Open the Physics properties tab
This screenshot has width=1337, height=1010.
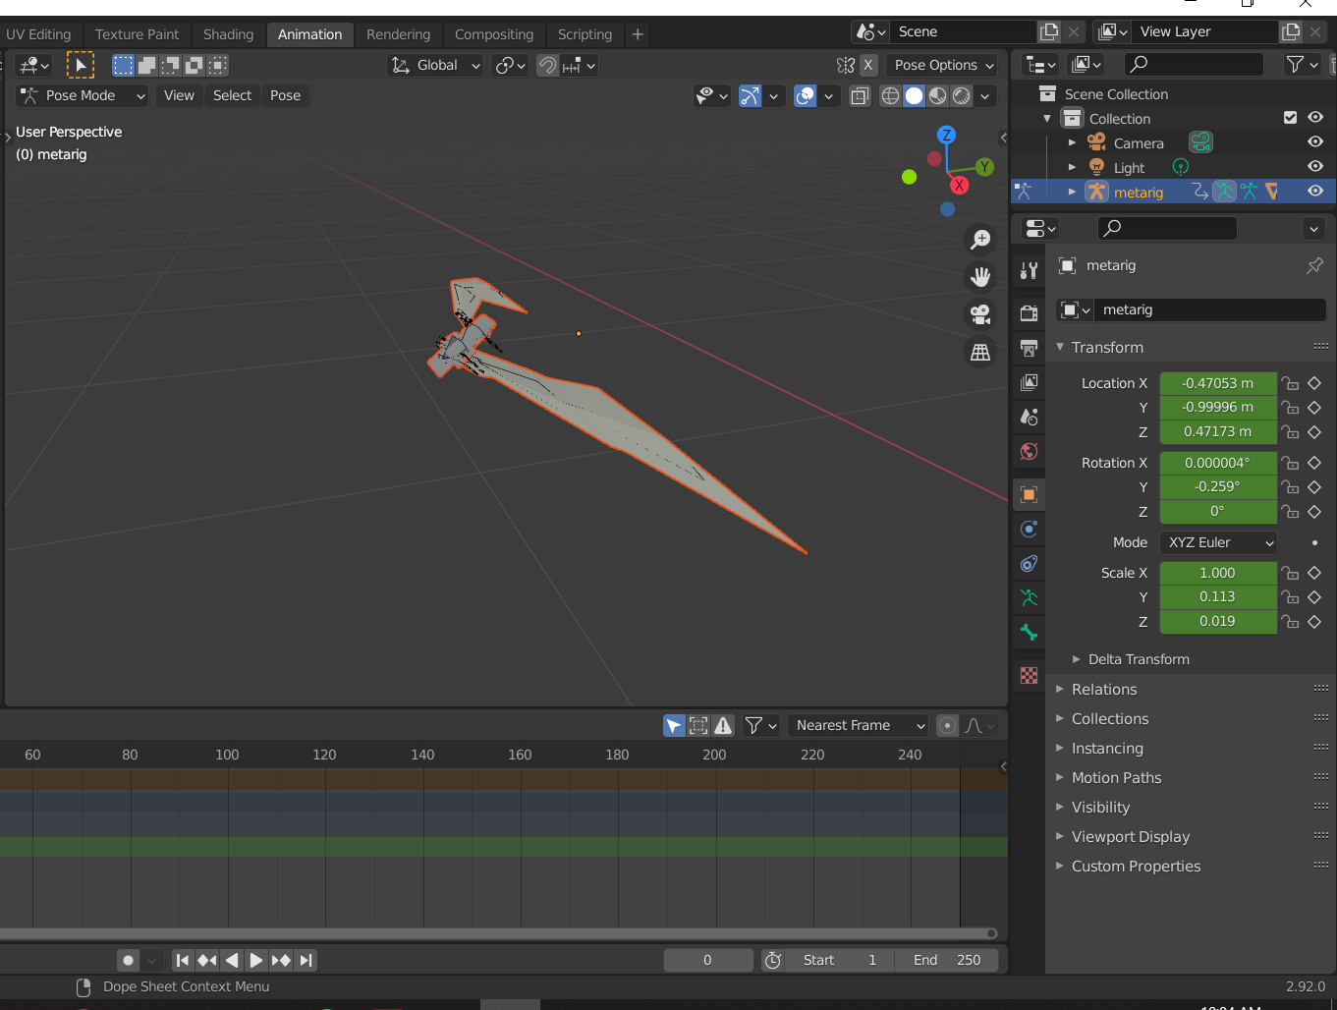pyautogui.click(x=1029, y=529)
